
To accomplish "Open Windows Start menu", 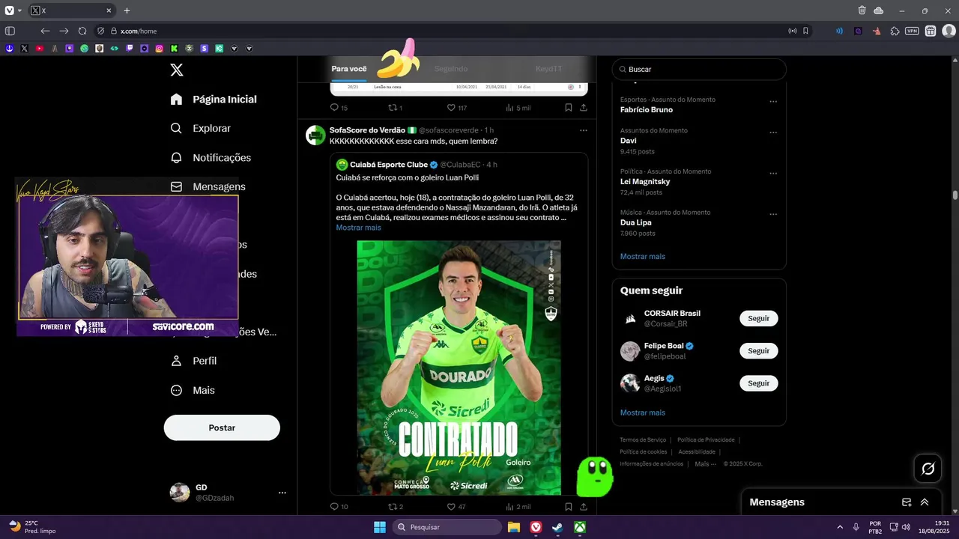I will [x=379, y=527].
